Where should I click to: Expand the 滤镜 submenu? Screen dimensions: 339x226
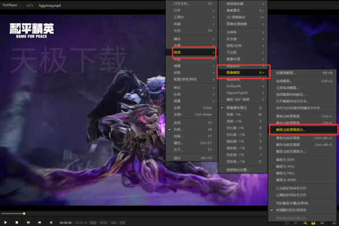pyautogui.click(x=192, y=66)
